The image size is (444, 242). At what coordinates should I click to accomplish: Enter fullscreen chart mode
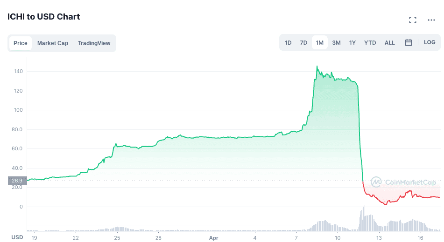[412, 20]
